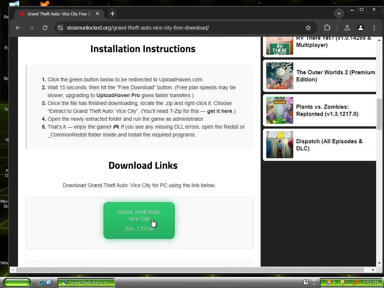Viewport: 384px width, 288px height.
Task: Bookmark this page with the star icon
Action: 308,28
